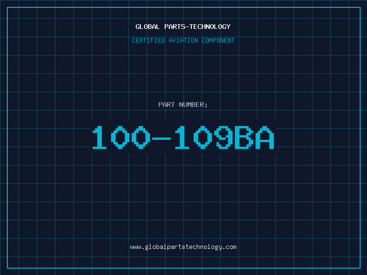367x275 pixels.
Task: Select the part number 100-109BA
Action: (x=183, y=137)
